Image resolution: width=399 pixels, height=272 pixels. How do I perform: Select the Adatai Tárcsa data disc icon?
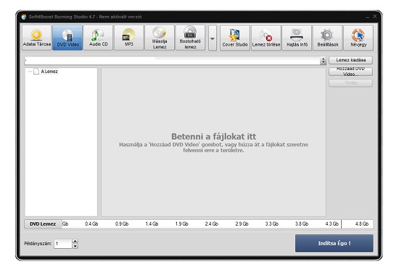tap(37, 38)
